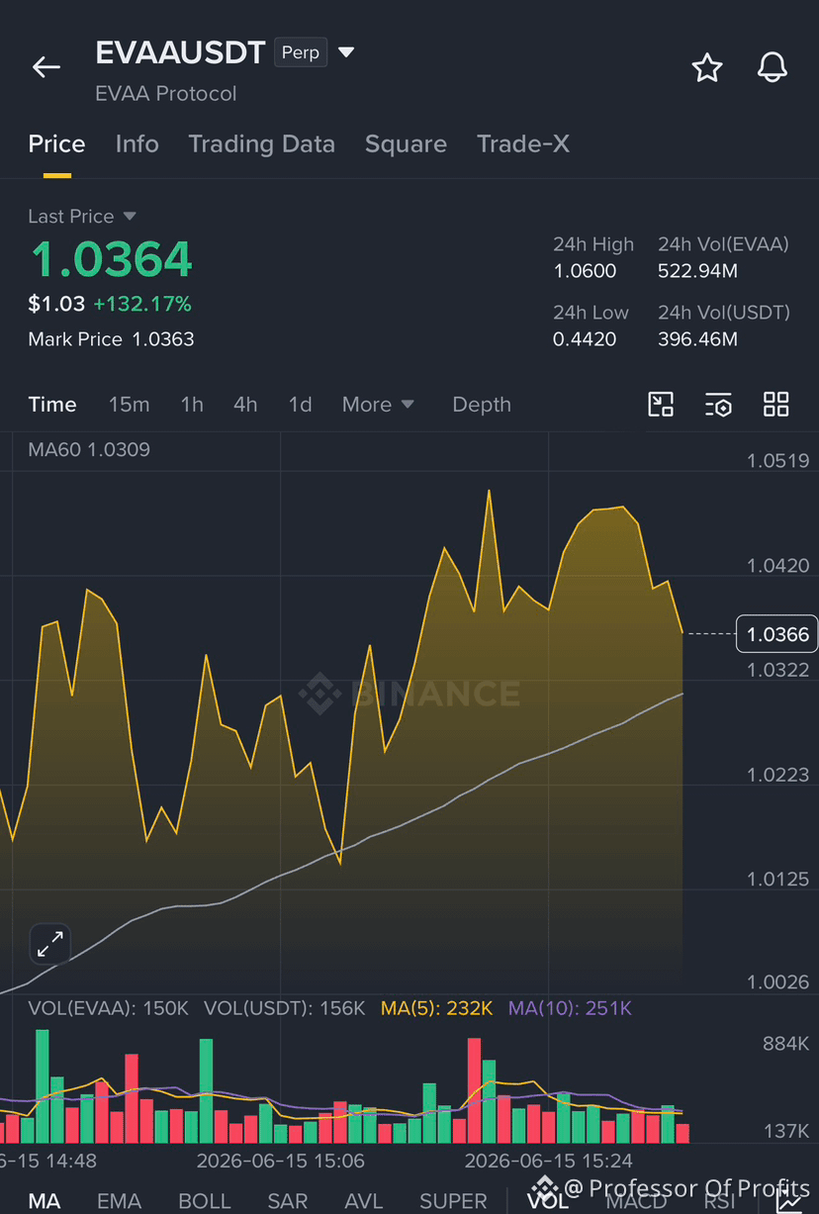Add EVAAUSDT to favorites with star icon
The width and height of the screenshot is (819, 1214).
click(707, 67)
